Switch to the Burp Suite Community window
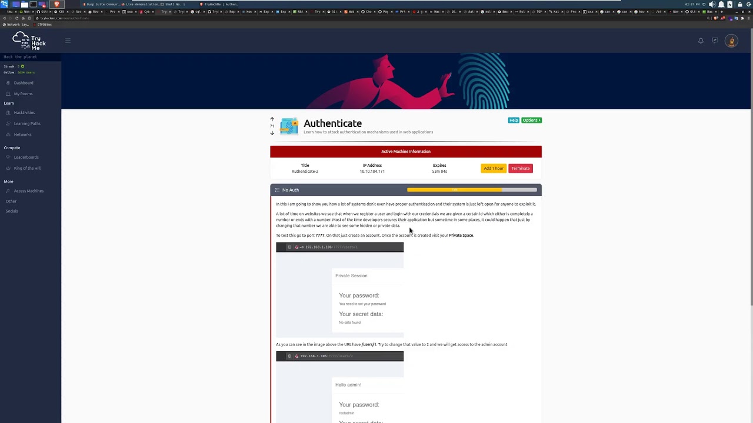Viewport: 753px width, 423px height. [101, 4]
